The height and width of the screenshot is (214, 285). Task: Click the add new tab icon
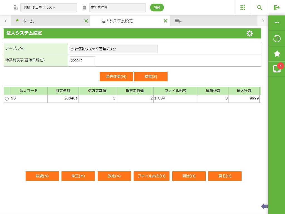click(178, 21)
